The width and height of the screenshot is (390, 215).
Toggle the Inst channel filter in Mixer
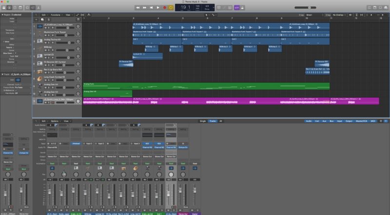pos(317,121)
